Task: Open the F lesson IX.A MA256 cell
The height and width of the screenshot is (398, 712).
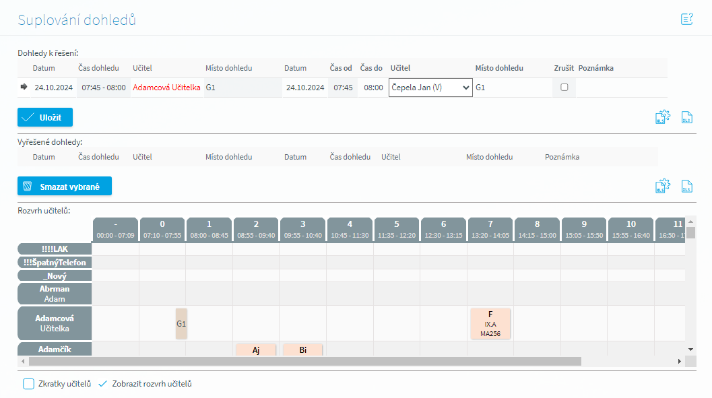Action: (490, 323)
